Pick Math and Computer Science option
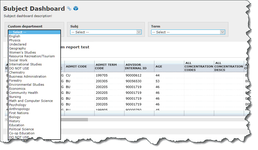 [x=31, y=101]
